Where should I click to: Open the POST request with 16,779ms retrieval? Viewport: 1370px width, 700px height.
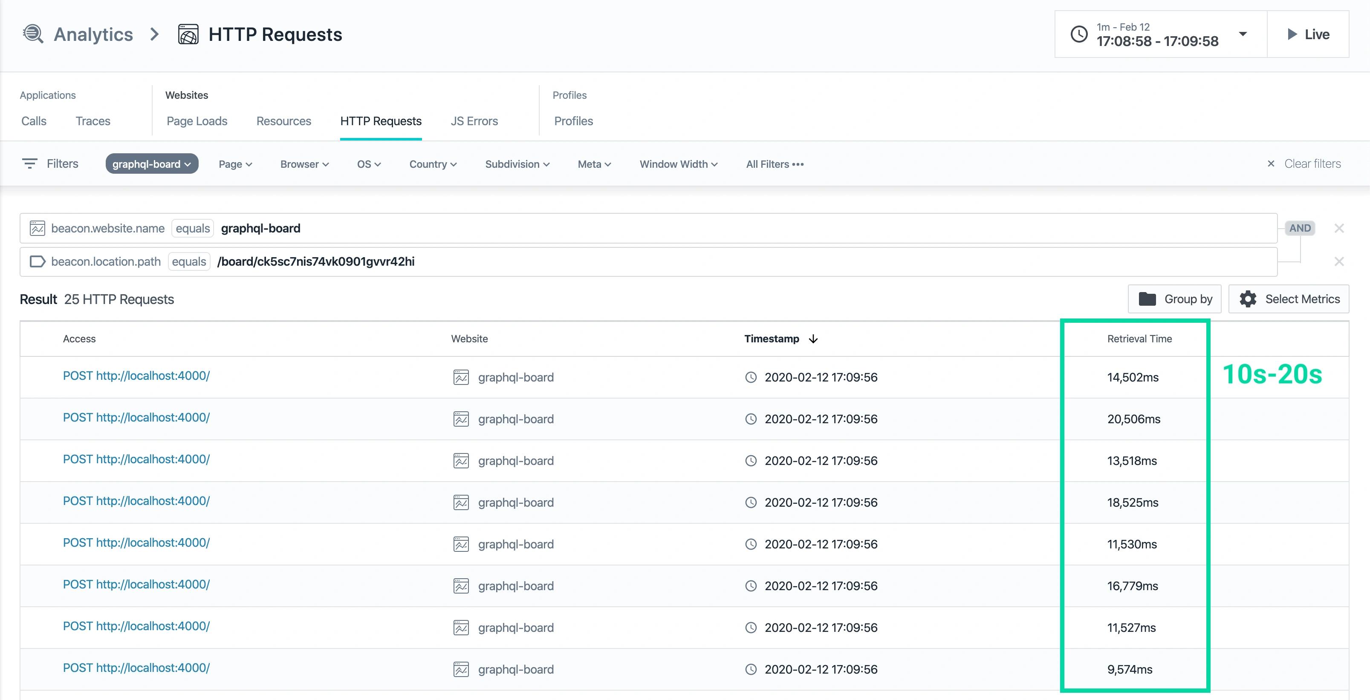click(x=136, y=585)
